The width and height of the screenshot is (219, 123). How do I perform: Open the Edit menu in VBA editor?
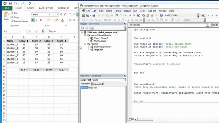coord(94,11)
